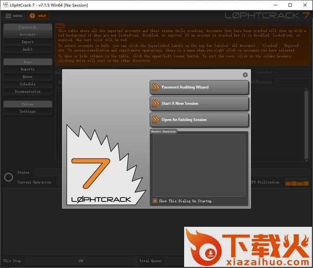Click the System sidebar header

pyautogui.click(x=28, y=104)
